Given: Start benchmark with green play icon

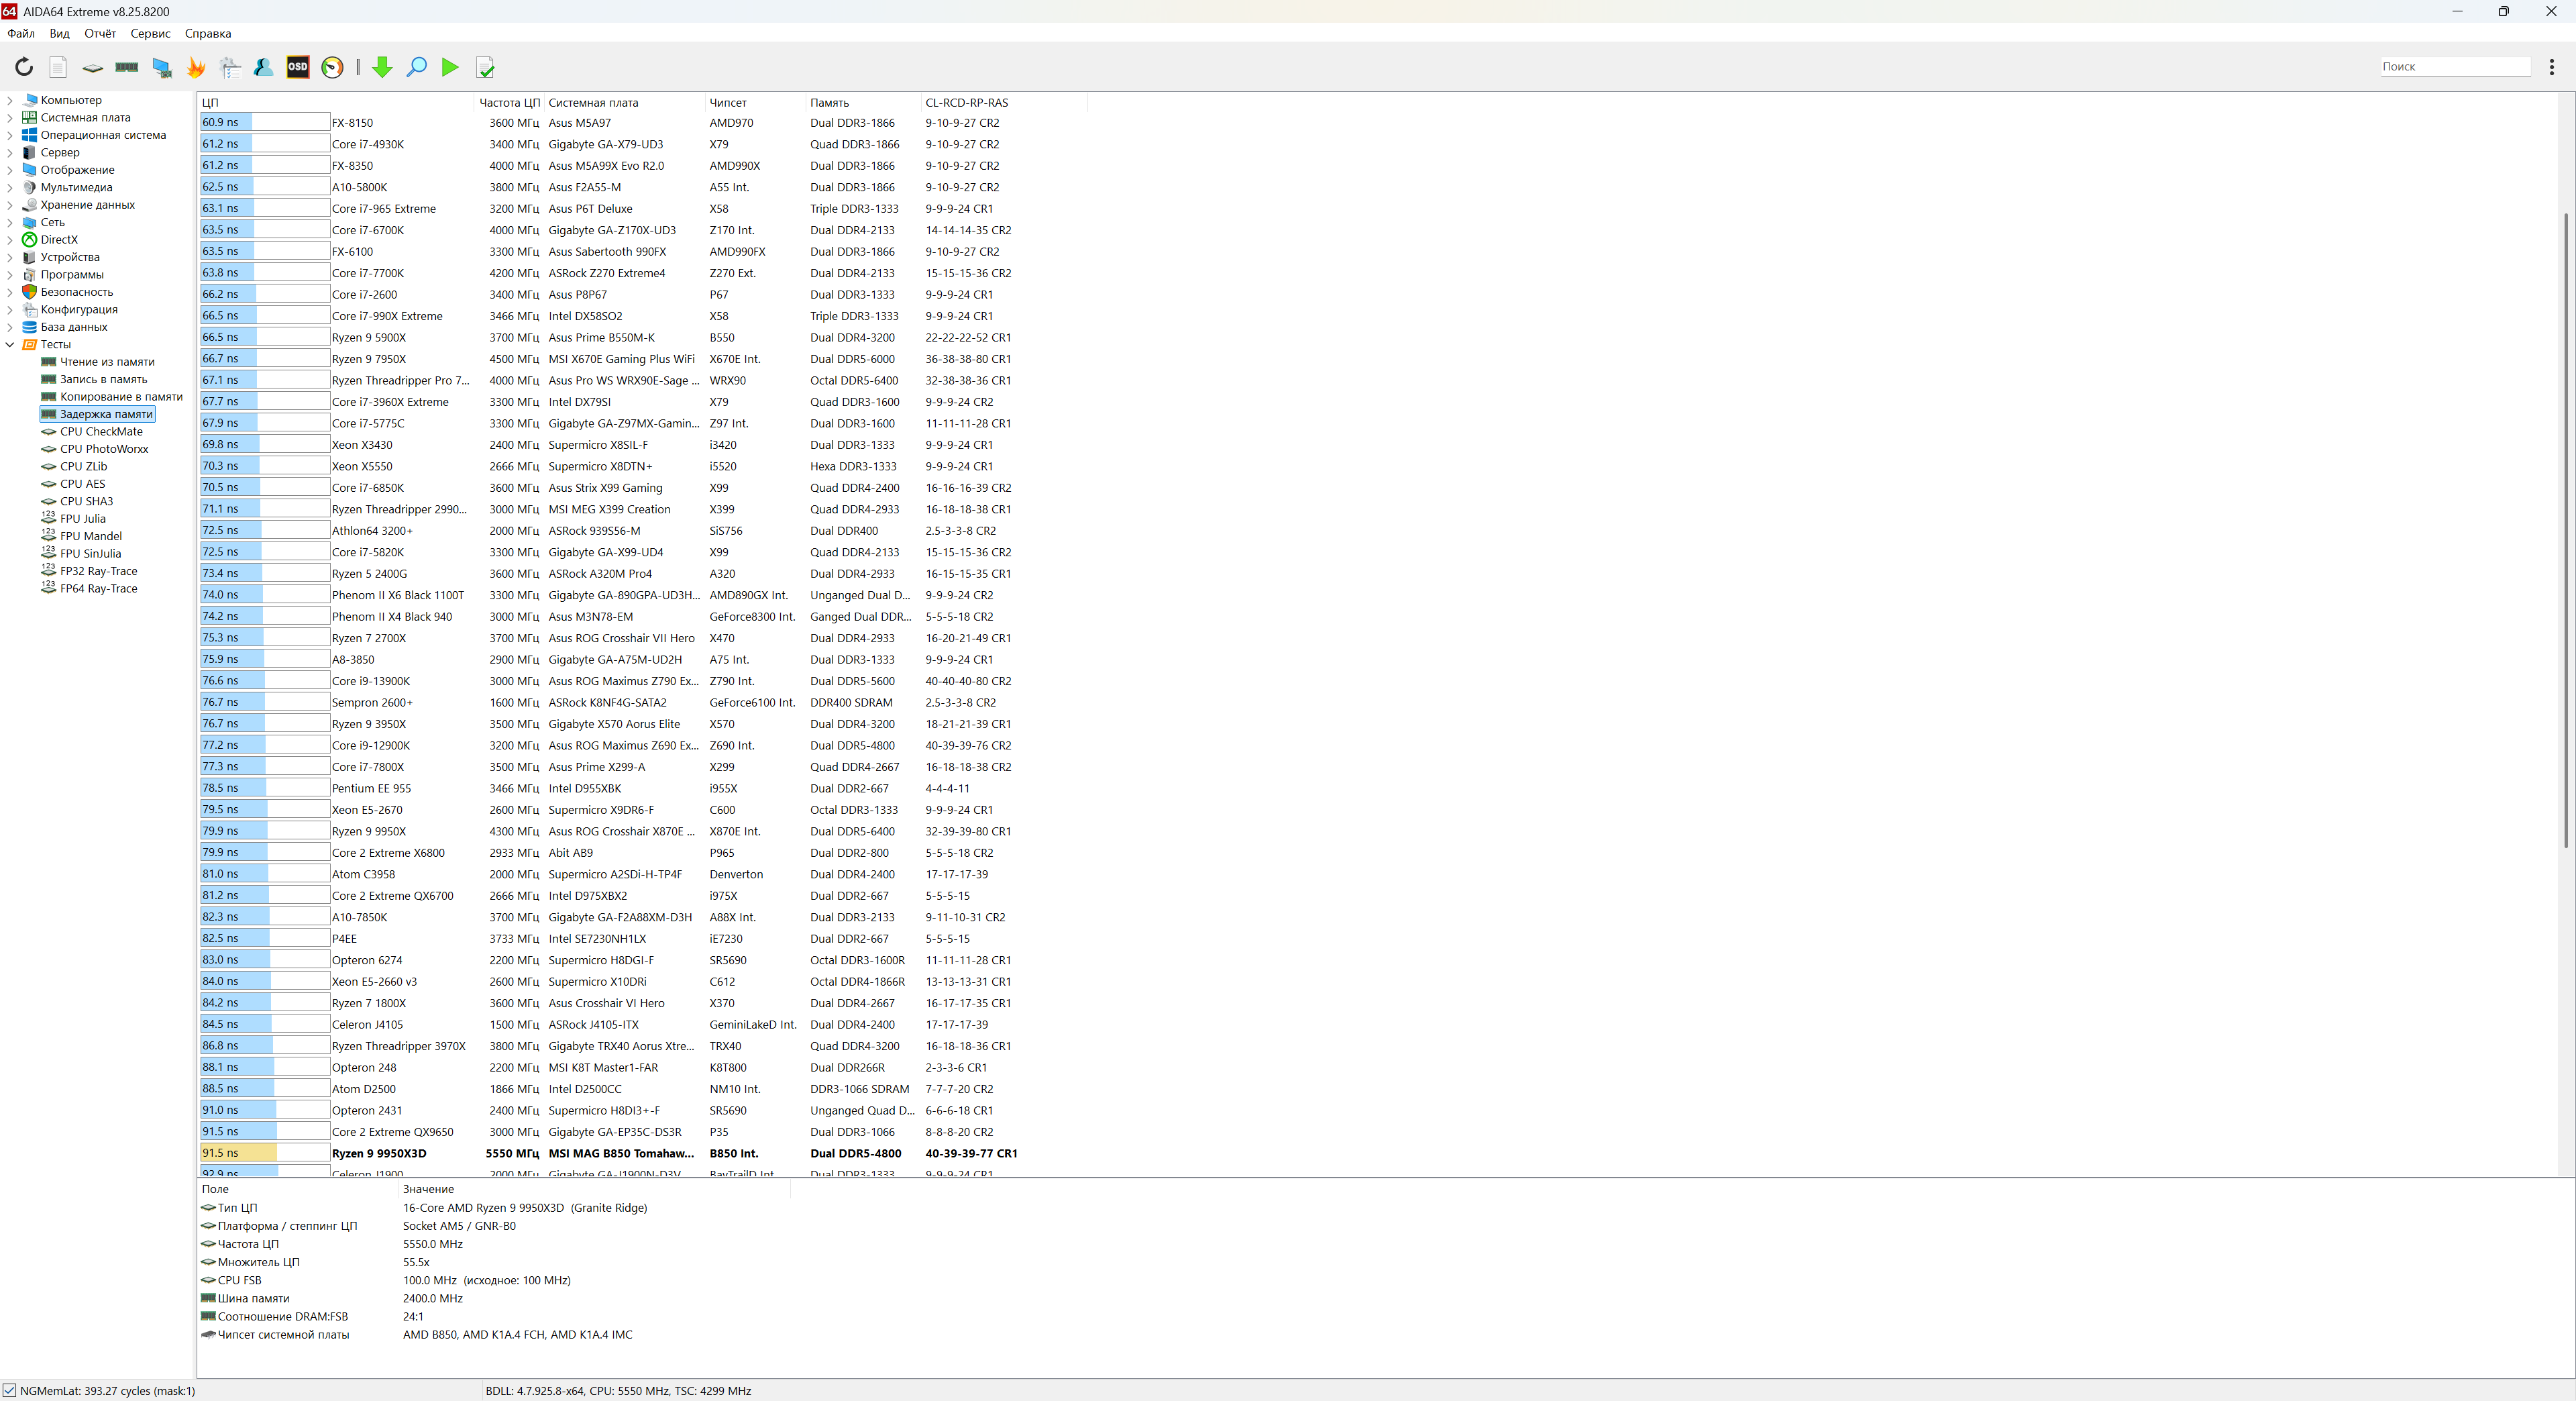Looking at the screenshot, I should coord(450,67).
